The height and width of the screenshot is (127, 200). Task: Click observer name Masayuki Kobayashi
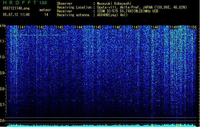click(114, 3)
